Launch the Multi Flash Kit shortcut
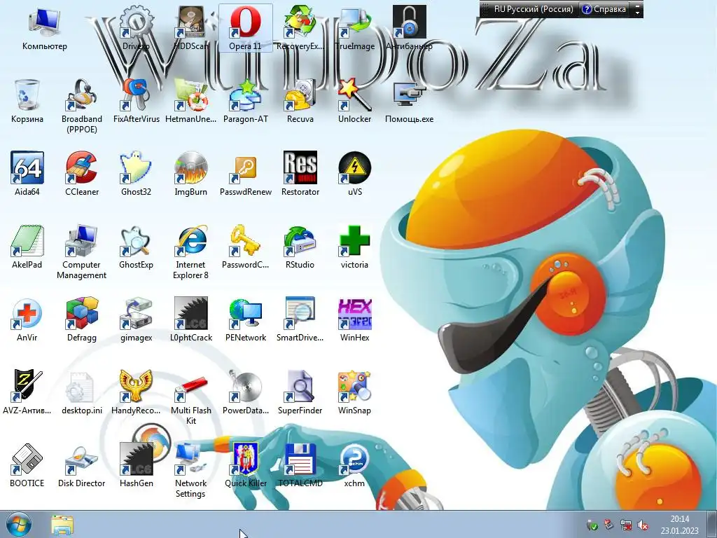Screen dimensions: 717x538 click(x=191, y=398)
